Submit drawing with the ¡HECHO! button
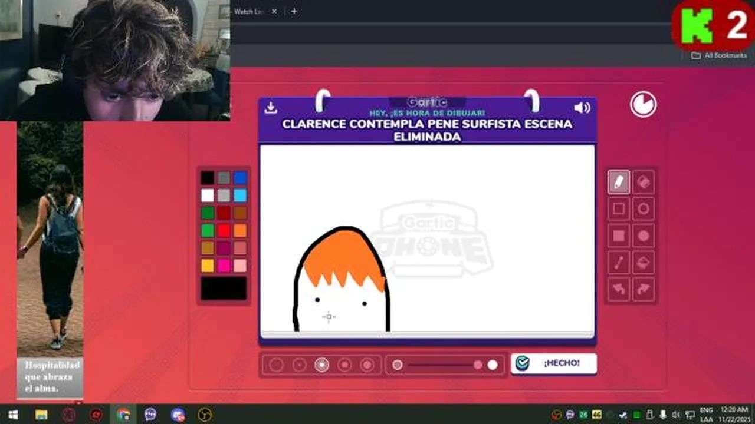The image size is (755, 424). [x=554, y=363]
